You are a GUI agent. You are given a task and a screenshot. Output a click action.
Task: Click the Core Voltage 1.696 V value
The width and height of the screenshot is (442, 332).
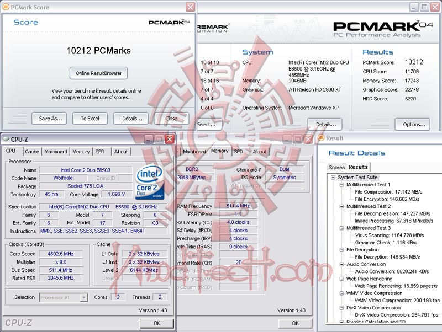pyautogui.click(x=116, y=194)
